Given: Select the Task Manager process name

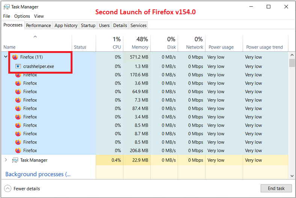Looking at the screenshot, I should (34, 160).
